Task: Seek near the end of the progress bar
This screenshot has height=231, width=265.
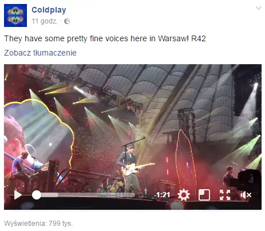Action: [x=132, y=195]
